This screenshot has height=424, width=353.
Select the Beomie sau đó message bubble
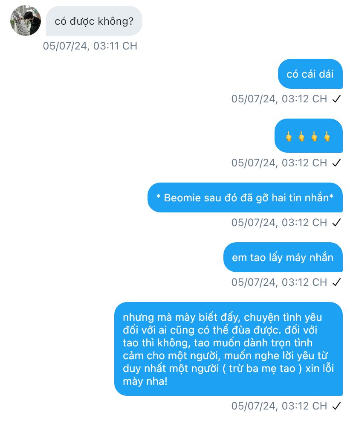tap(245, 197)
